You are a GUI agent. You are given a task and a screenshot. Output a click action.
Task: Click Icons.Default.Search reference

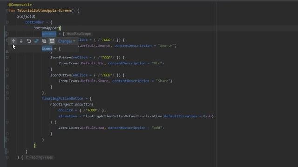(x=94, y=45)
